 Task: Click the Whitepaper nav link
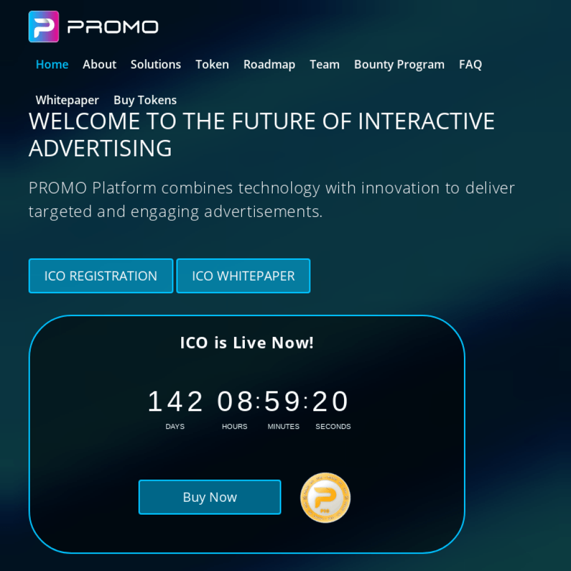point(67,100)
